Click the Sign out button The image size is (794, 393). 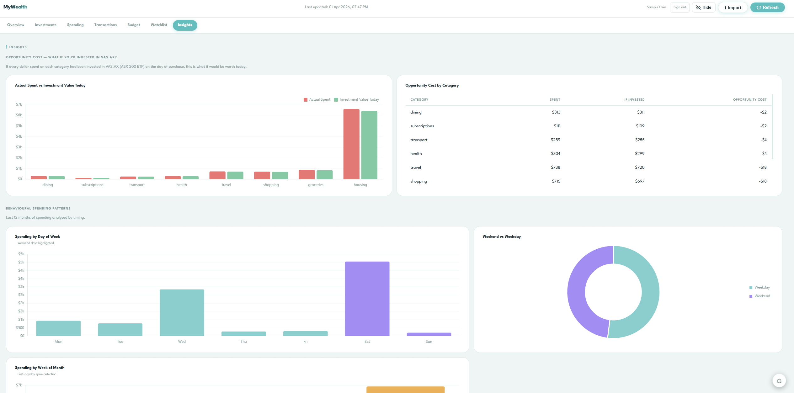[x=679, y=7]
